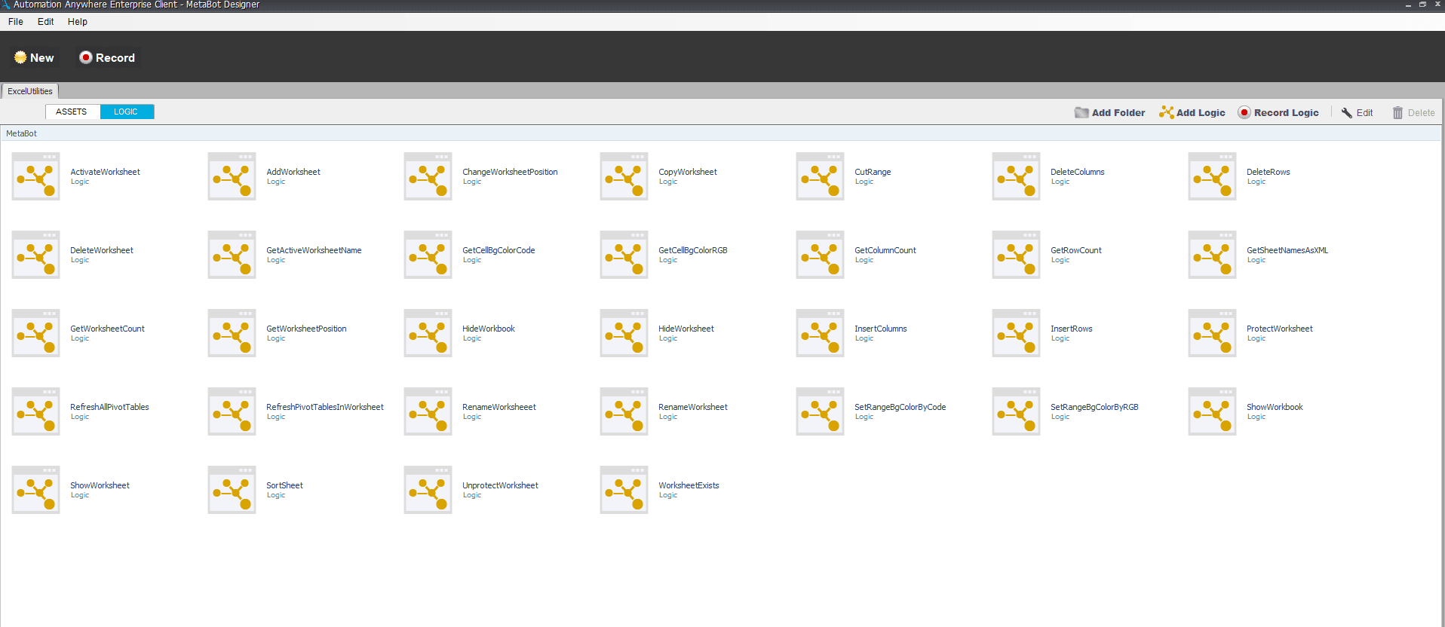The image size is (1445, 627).
Task: Select the InsertRows logic icon
Action: [1017, 333]
